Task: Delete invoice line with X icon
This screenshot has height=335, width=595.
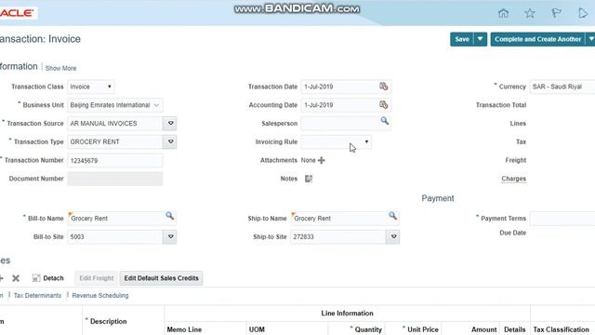Action: 16,278
